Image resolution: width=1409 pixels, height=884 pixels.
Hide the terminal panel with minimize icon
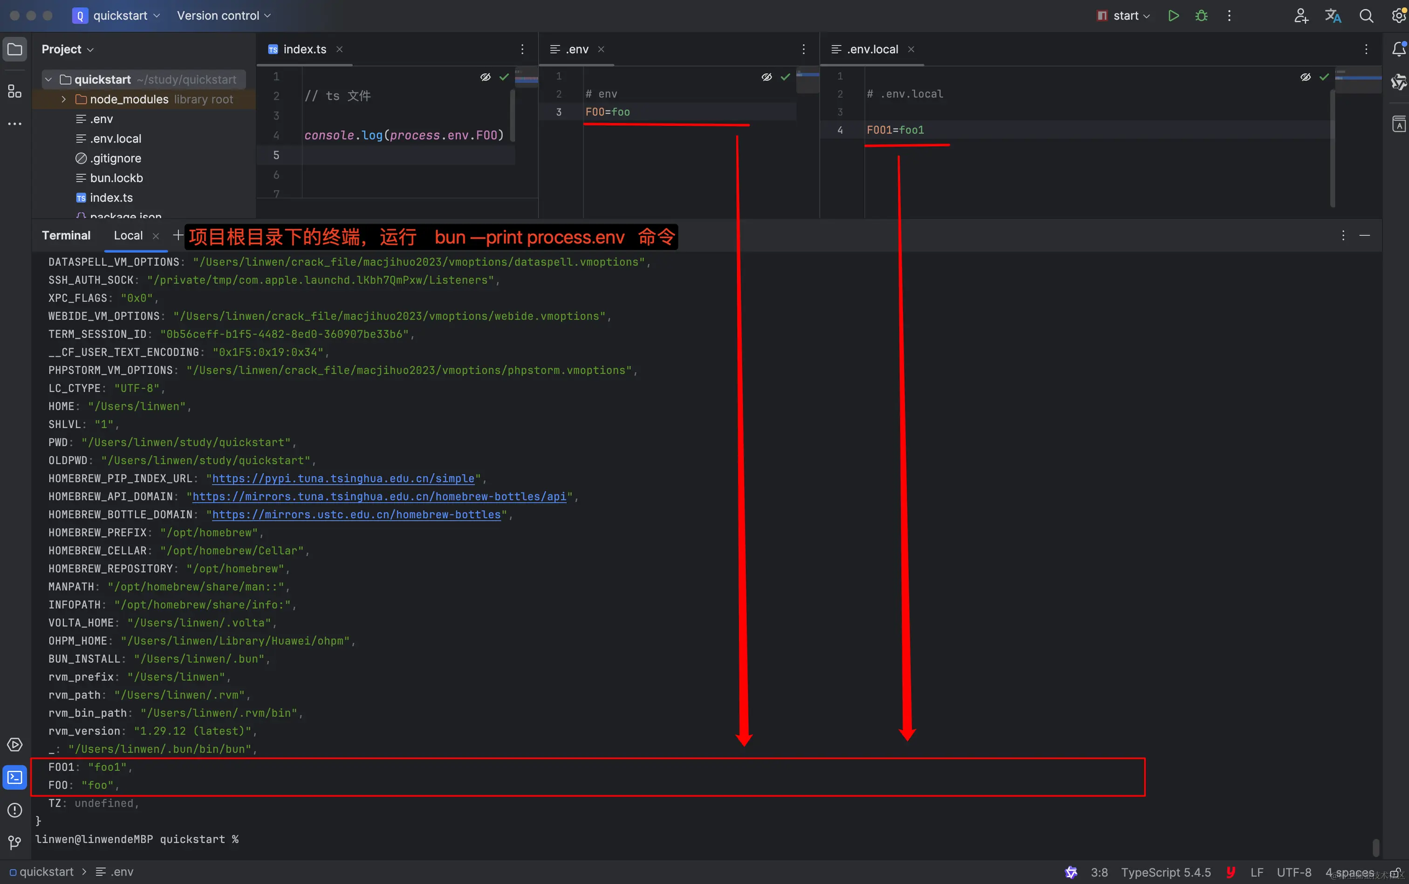[1365, 235]
